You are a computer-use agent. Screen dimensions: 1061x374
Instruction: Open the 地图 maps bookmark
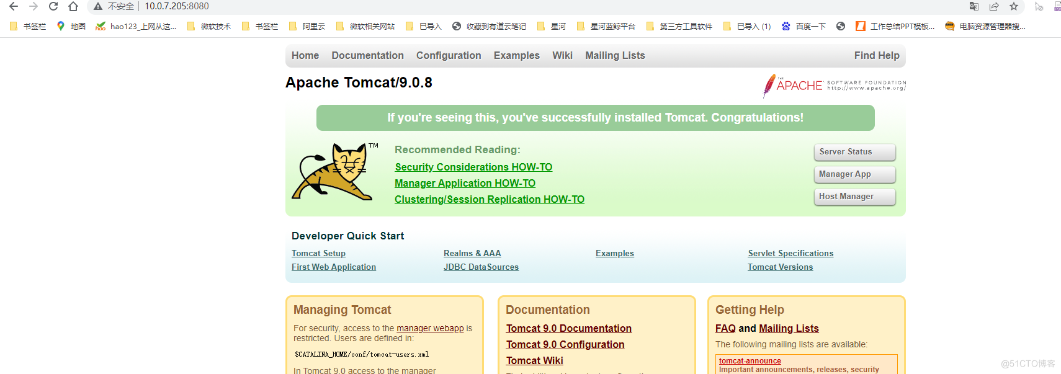pyautogui.click(x=71, y=26)
